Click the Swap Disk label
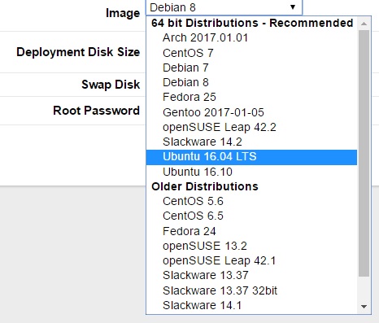This screenshot has height=323, width=379. click(x=111, y=85)
